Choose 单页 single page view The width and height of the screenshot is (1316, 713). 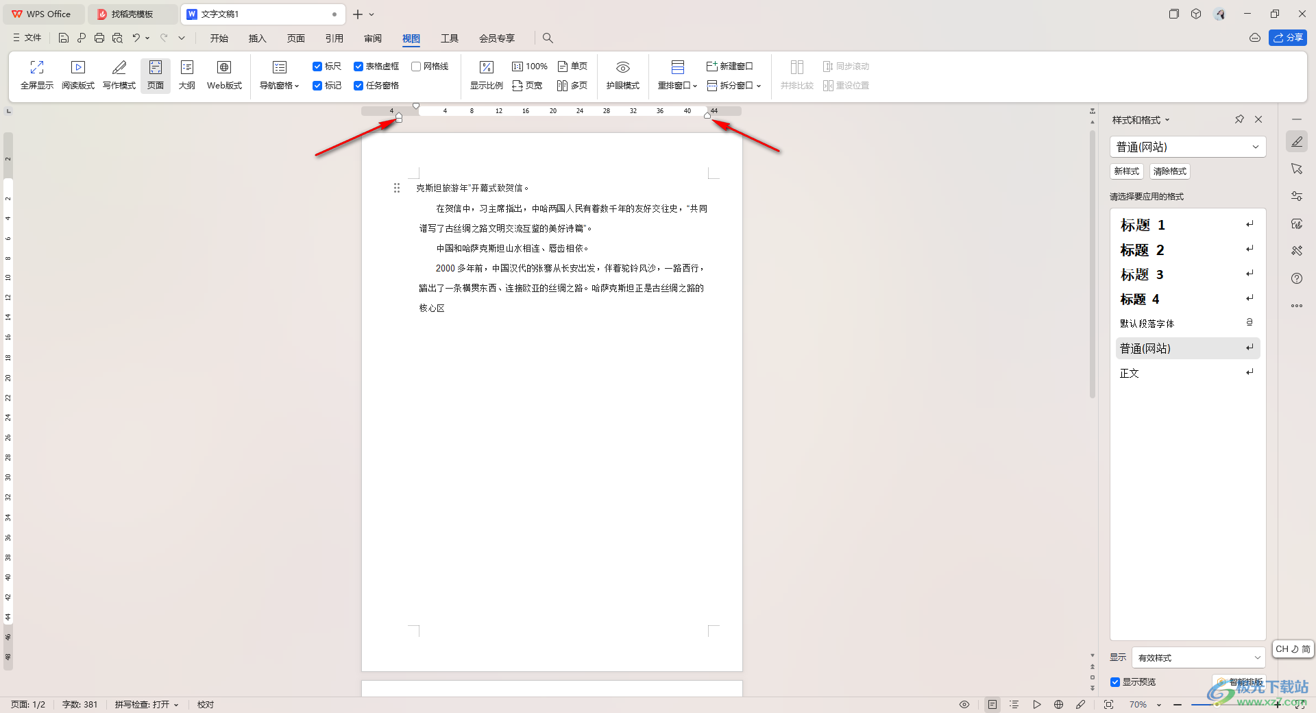tap(573, 67)
